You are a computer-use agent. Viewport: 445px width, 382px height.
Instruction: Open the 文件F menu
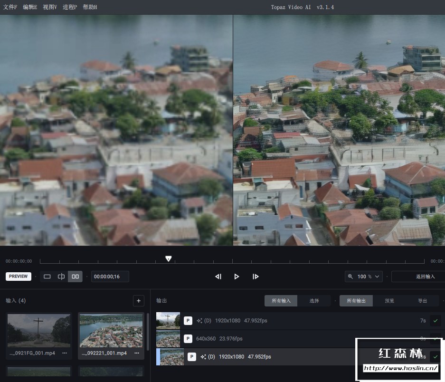pyautogui.click(x=10, y=7)
